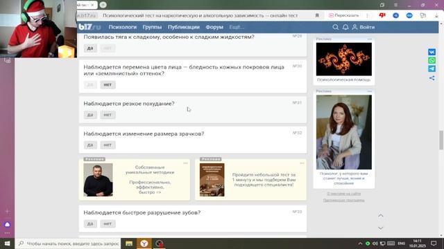This screenshot has width=444, height=249.
Task: Click the vertical page scrollbar thumb
Action: click(x=441, y=140)
